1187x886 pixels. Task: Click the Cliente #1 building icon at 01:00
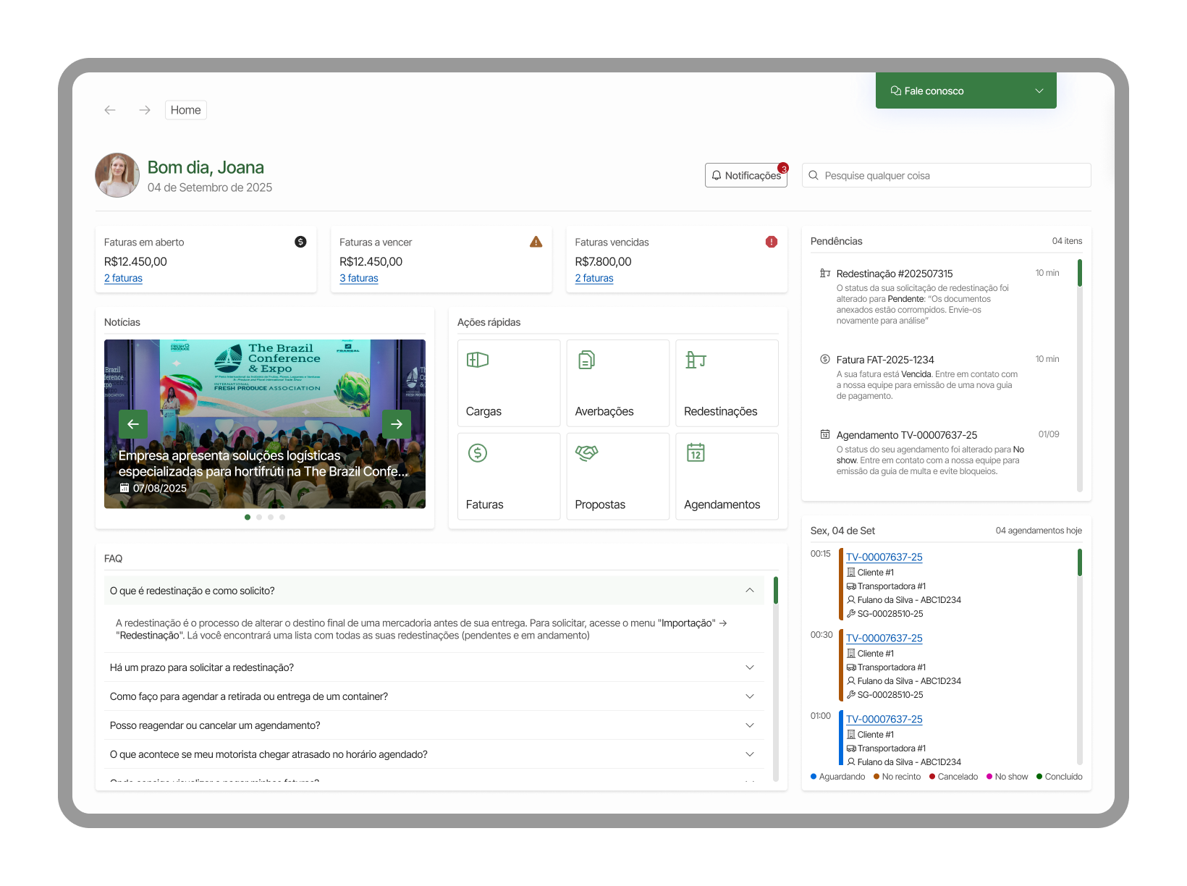851,735
